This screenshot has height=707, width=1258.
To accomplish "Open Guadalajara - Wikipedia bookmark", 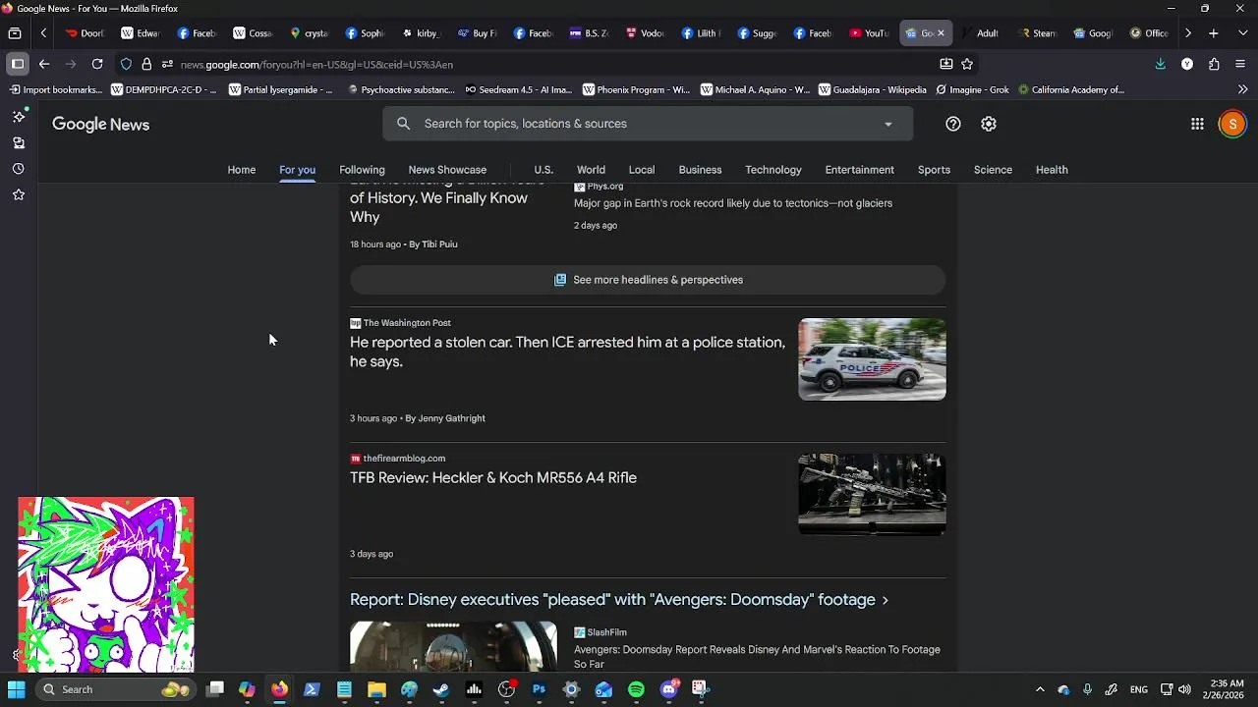I will pyautogui.click(x=872, y=89).
